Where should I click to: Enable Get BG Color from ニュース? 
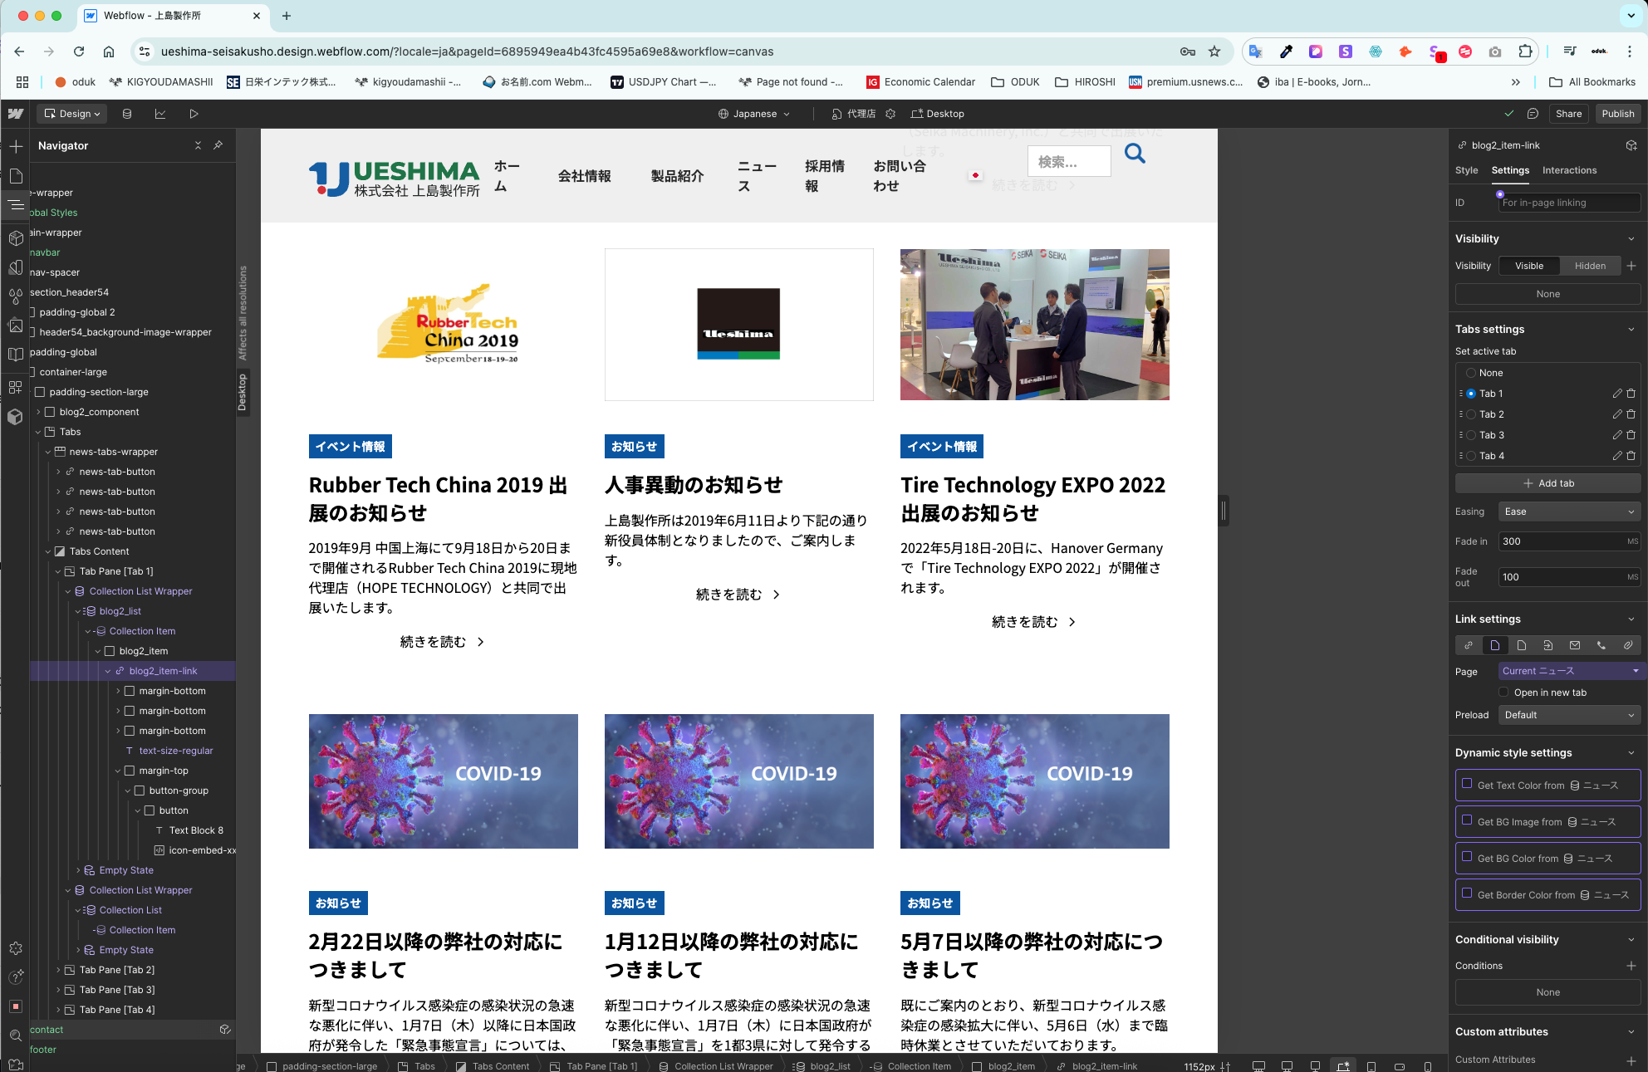1467,856
